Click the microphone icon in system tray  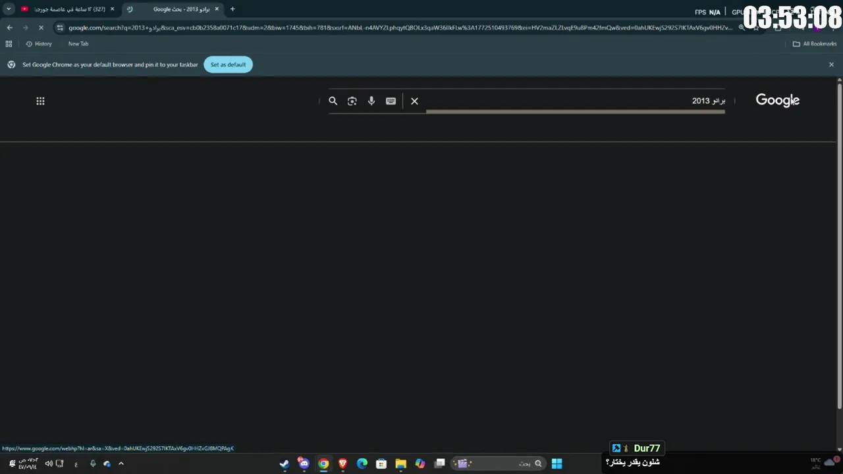(x=92, y=463)
